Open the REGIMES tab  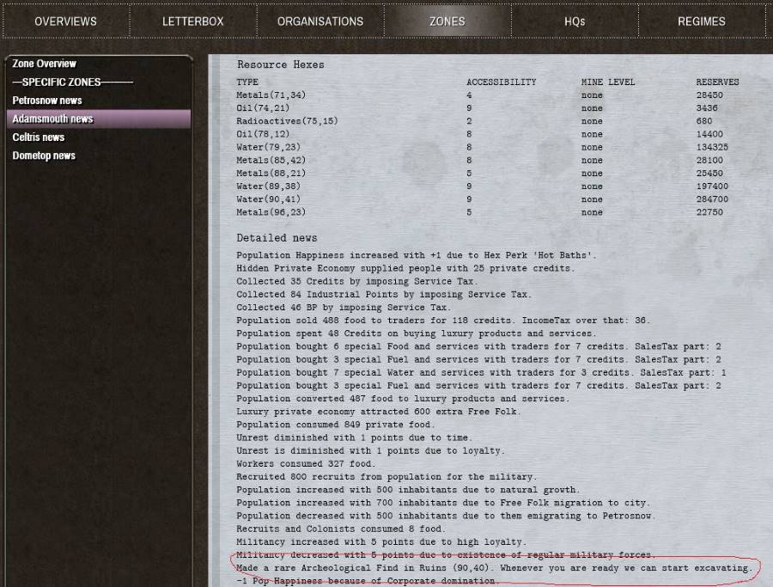[702, 21]
